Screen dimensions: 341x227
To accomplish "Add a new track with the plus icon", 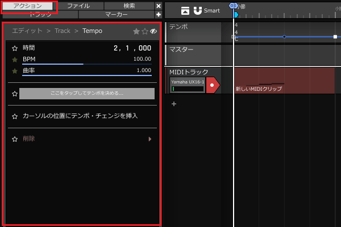I will [174, 104].
